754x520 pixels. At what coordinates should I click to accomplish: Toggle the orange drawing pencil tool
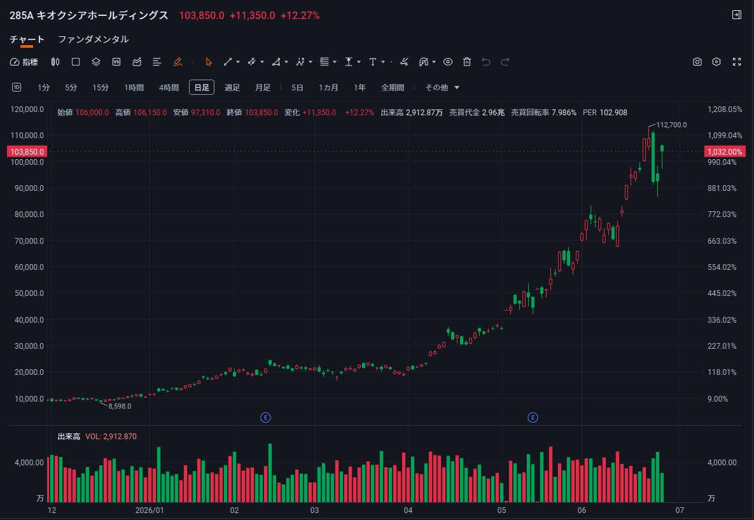coord(178,62)
